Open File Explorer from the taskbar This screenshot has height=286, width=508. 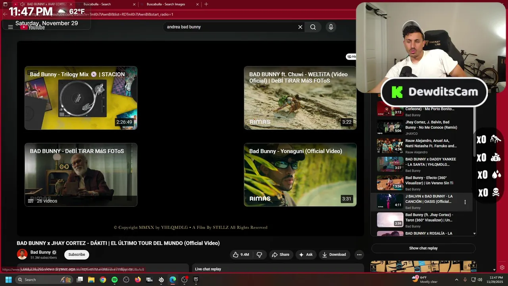point(91,280)
